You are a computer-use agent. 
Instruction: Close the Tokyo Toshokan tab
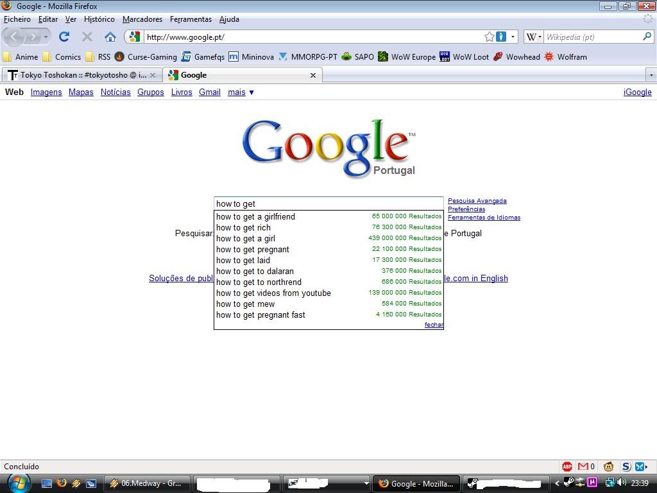click(153, 75)
